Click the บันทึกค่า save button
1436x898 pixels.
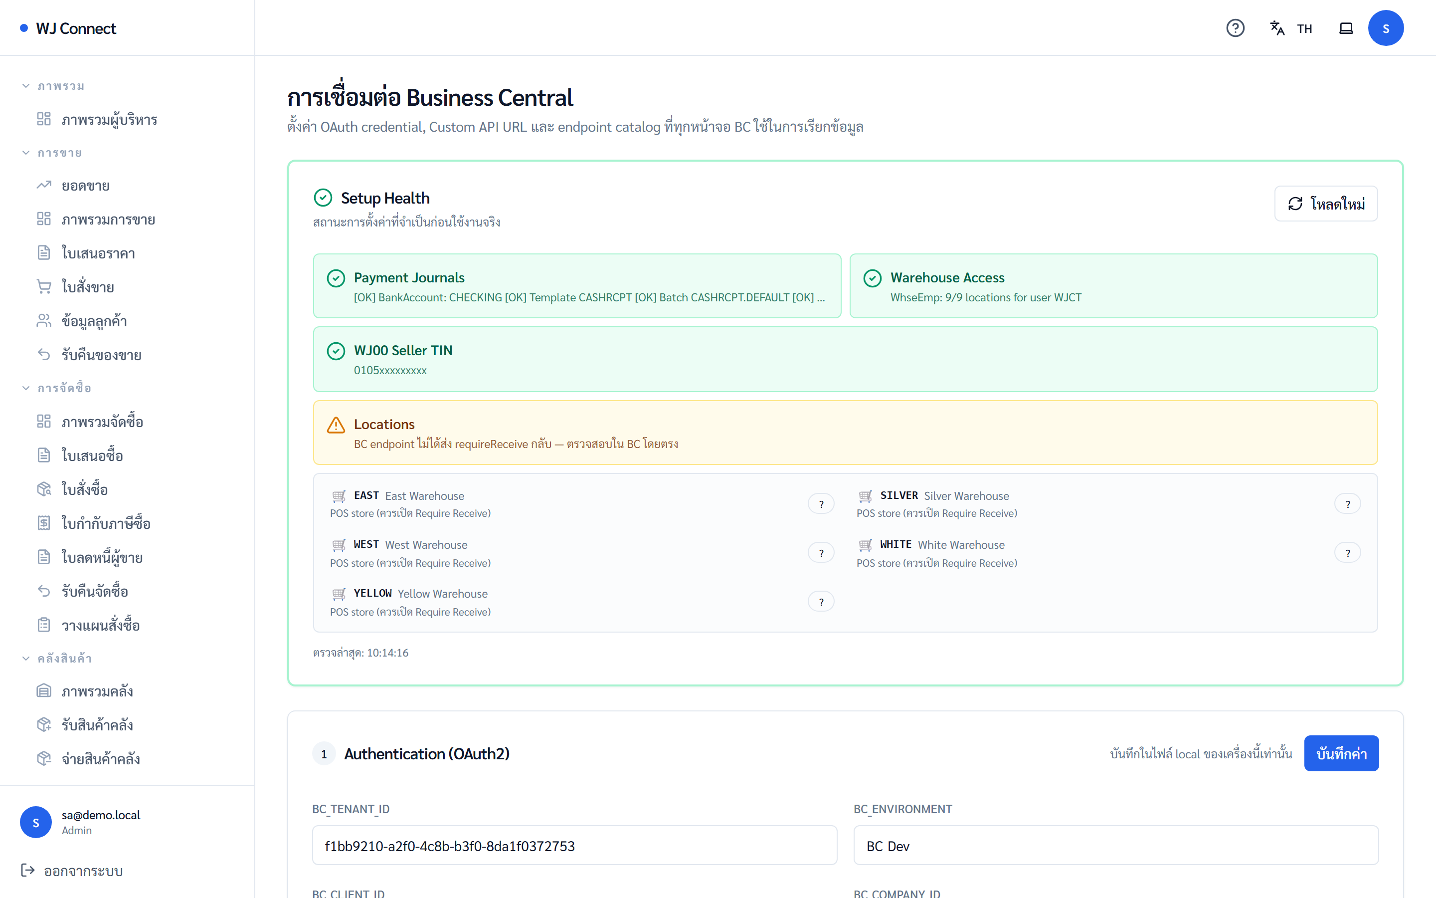pyautogui.click(x=1341, y=753)
